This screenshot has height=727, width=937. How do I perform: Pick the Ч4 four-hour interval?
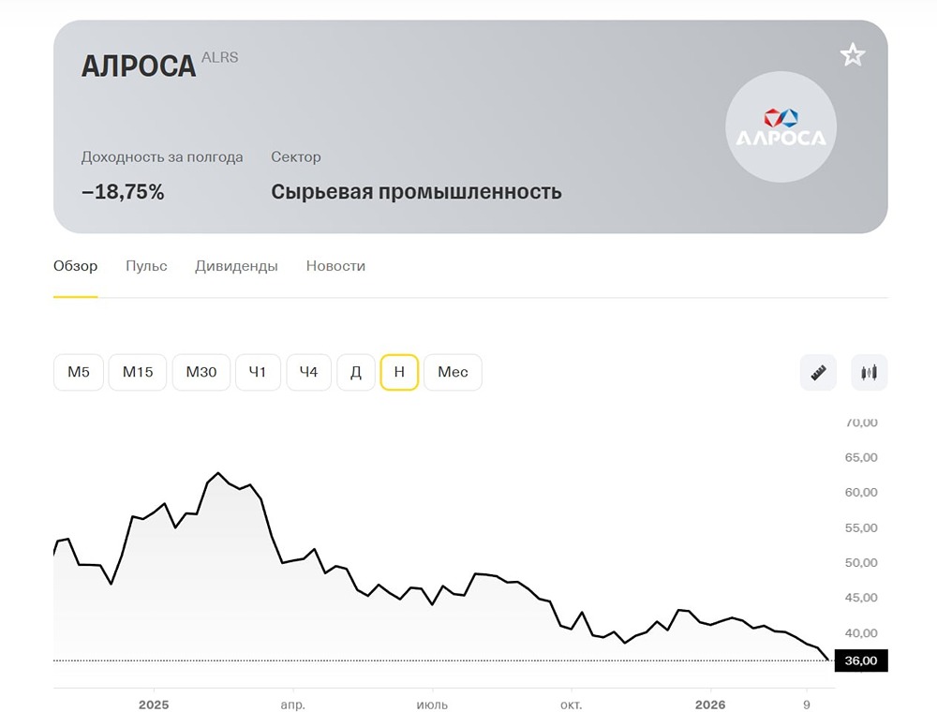308,372
